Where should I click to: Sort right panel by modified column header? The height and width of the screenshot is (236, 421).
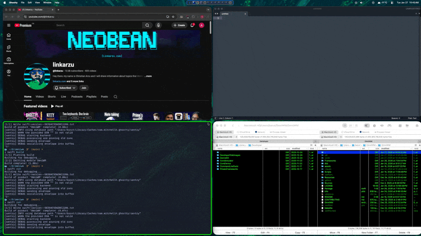point(396,148)
